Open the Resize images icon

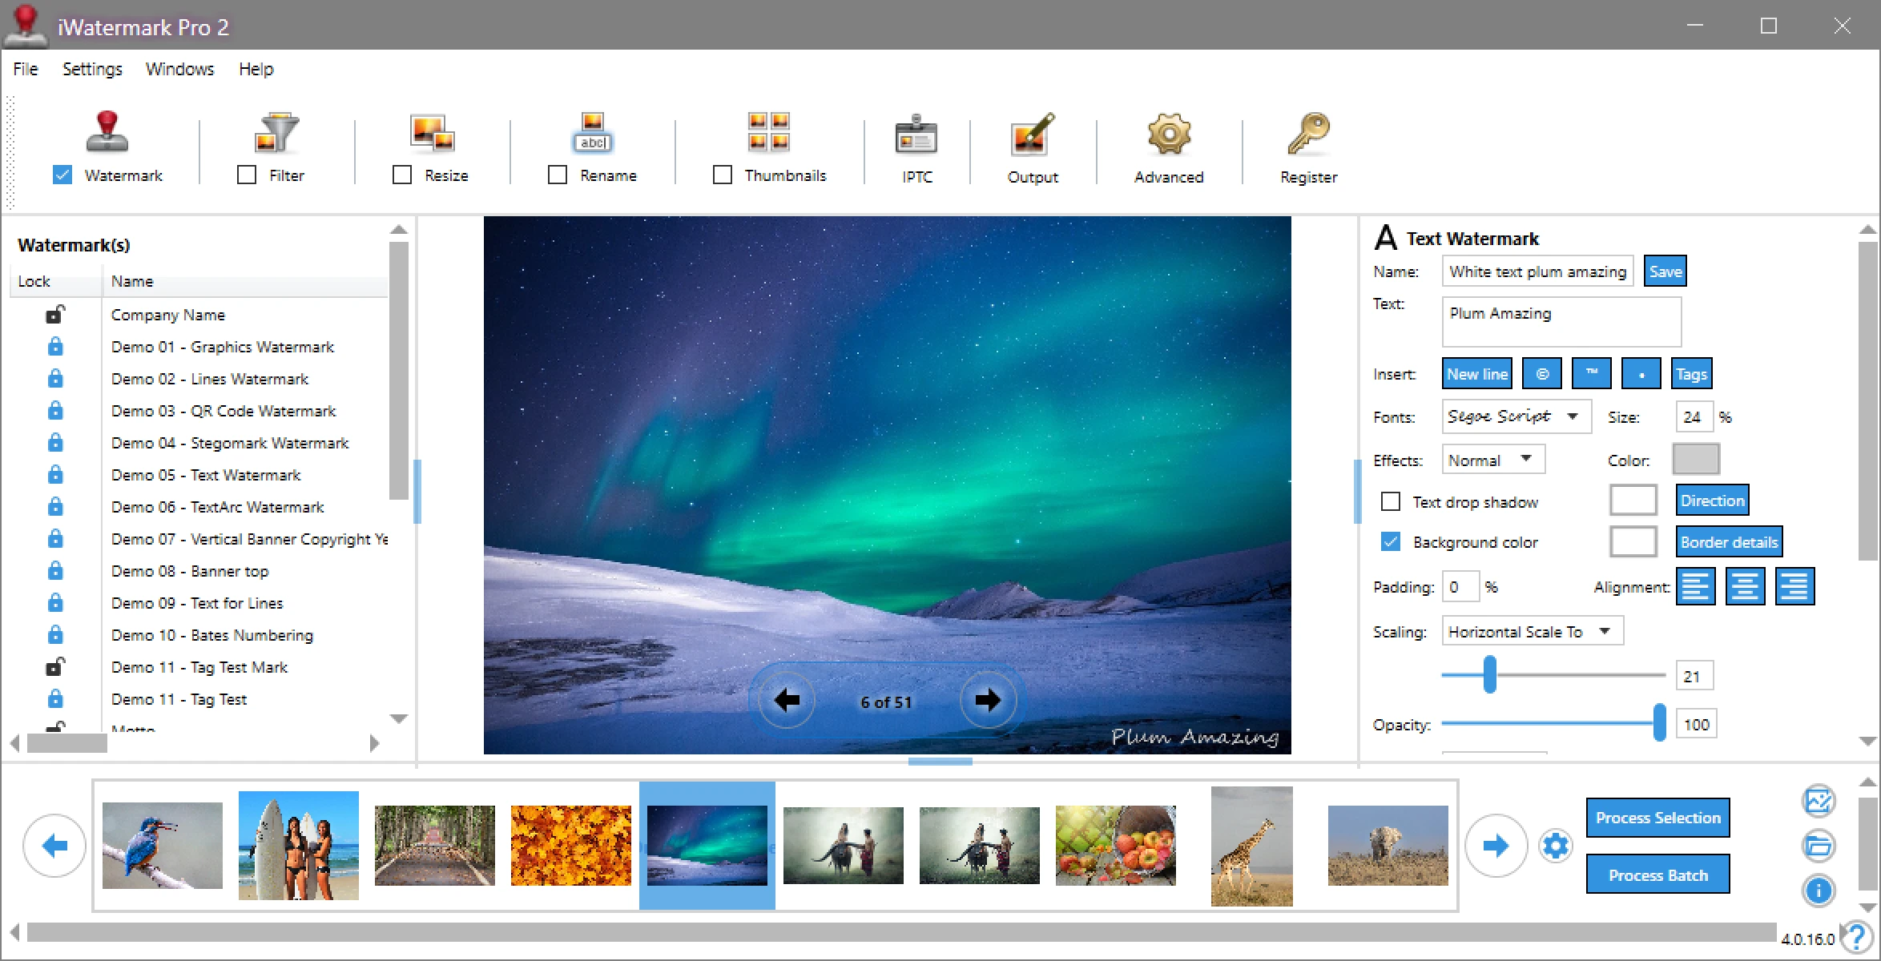(x=432, y=132)
